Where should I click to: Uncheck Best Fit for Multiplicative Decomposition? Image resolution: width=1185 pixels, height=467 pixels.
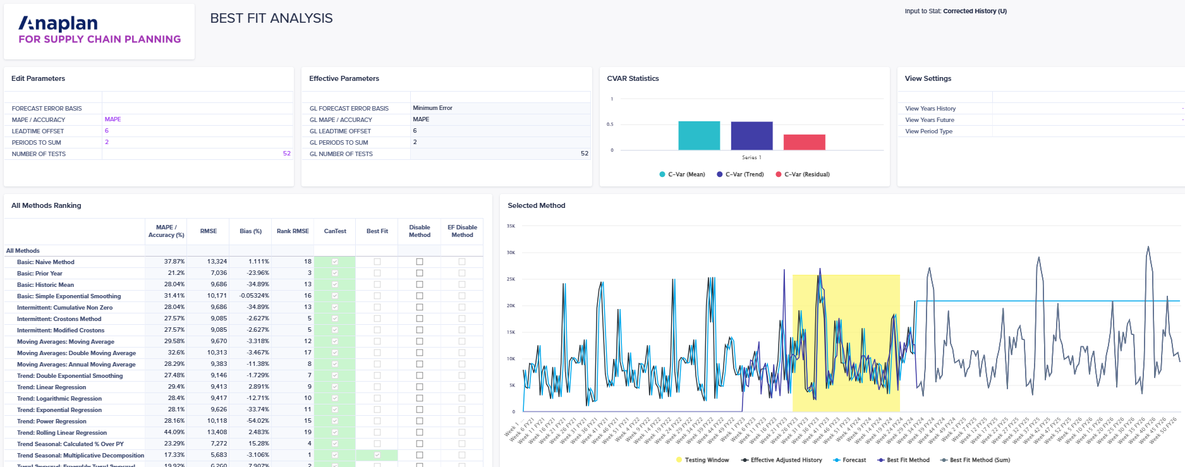[377, 455]
